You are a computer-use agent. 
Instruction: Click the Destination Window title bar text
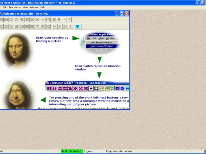[x=25, y=14]
